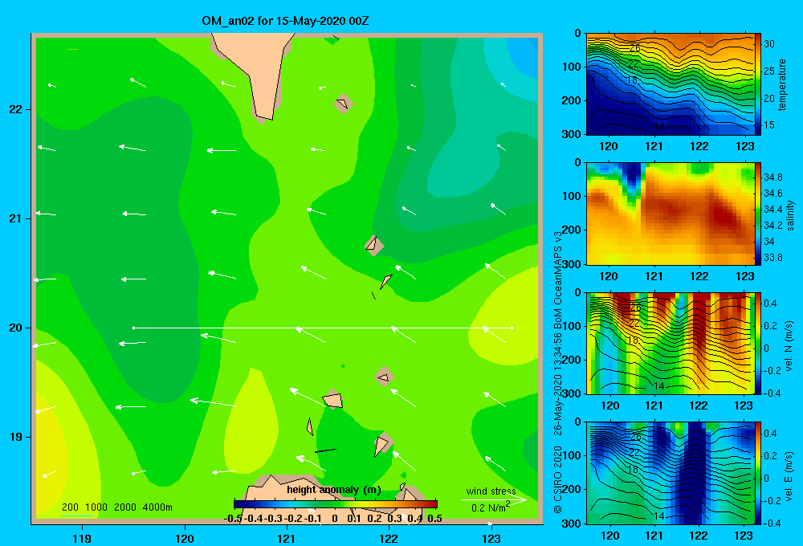Click the height anomaly color bar
The height and width of the screenshot is (546, 803).
pyautogui.click(x=336, y=504)
